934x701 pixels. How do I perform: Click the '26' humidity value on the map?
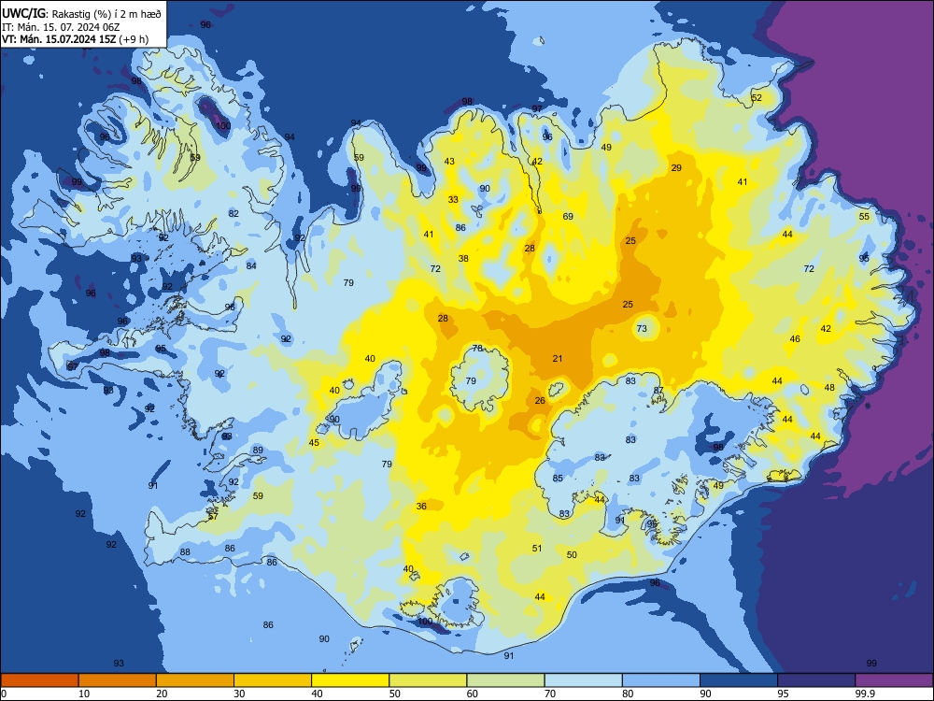(540, 401)
